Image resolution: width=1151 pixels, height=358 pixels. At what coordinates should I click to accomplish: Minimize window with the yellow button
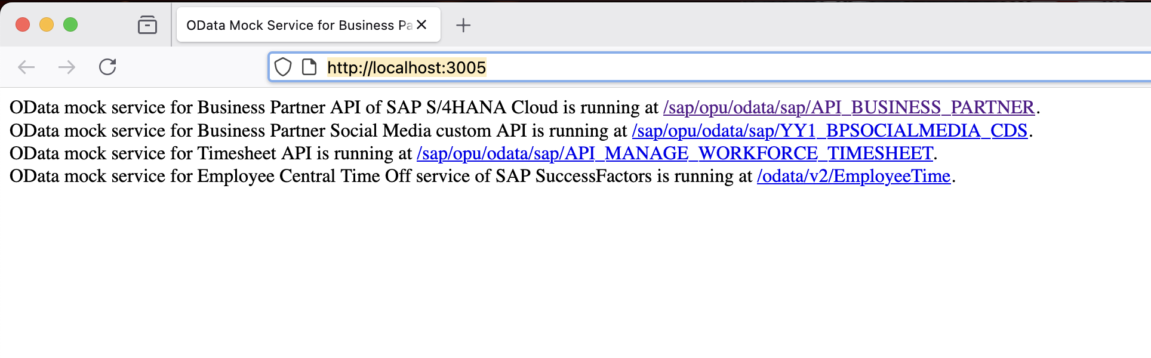point(47,24)
